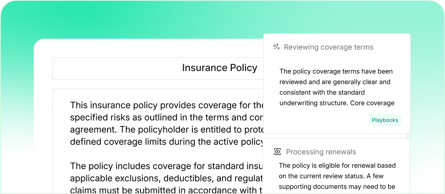The image size is (445, 194).
Task: Click the line "The policy includes coverage for standard"
Action: [167, 166]
